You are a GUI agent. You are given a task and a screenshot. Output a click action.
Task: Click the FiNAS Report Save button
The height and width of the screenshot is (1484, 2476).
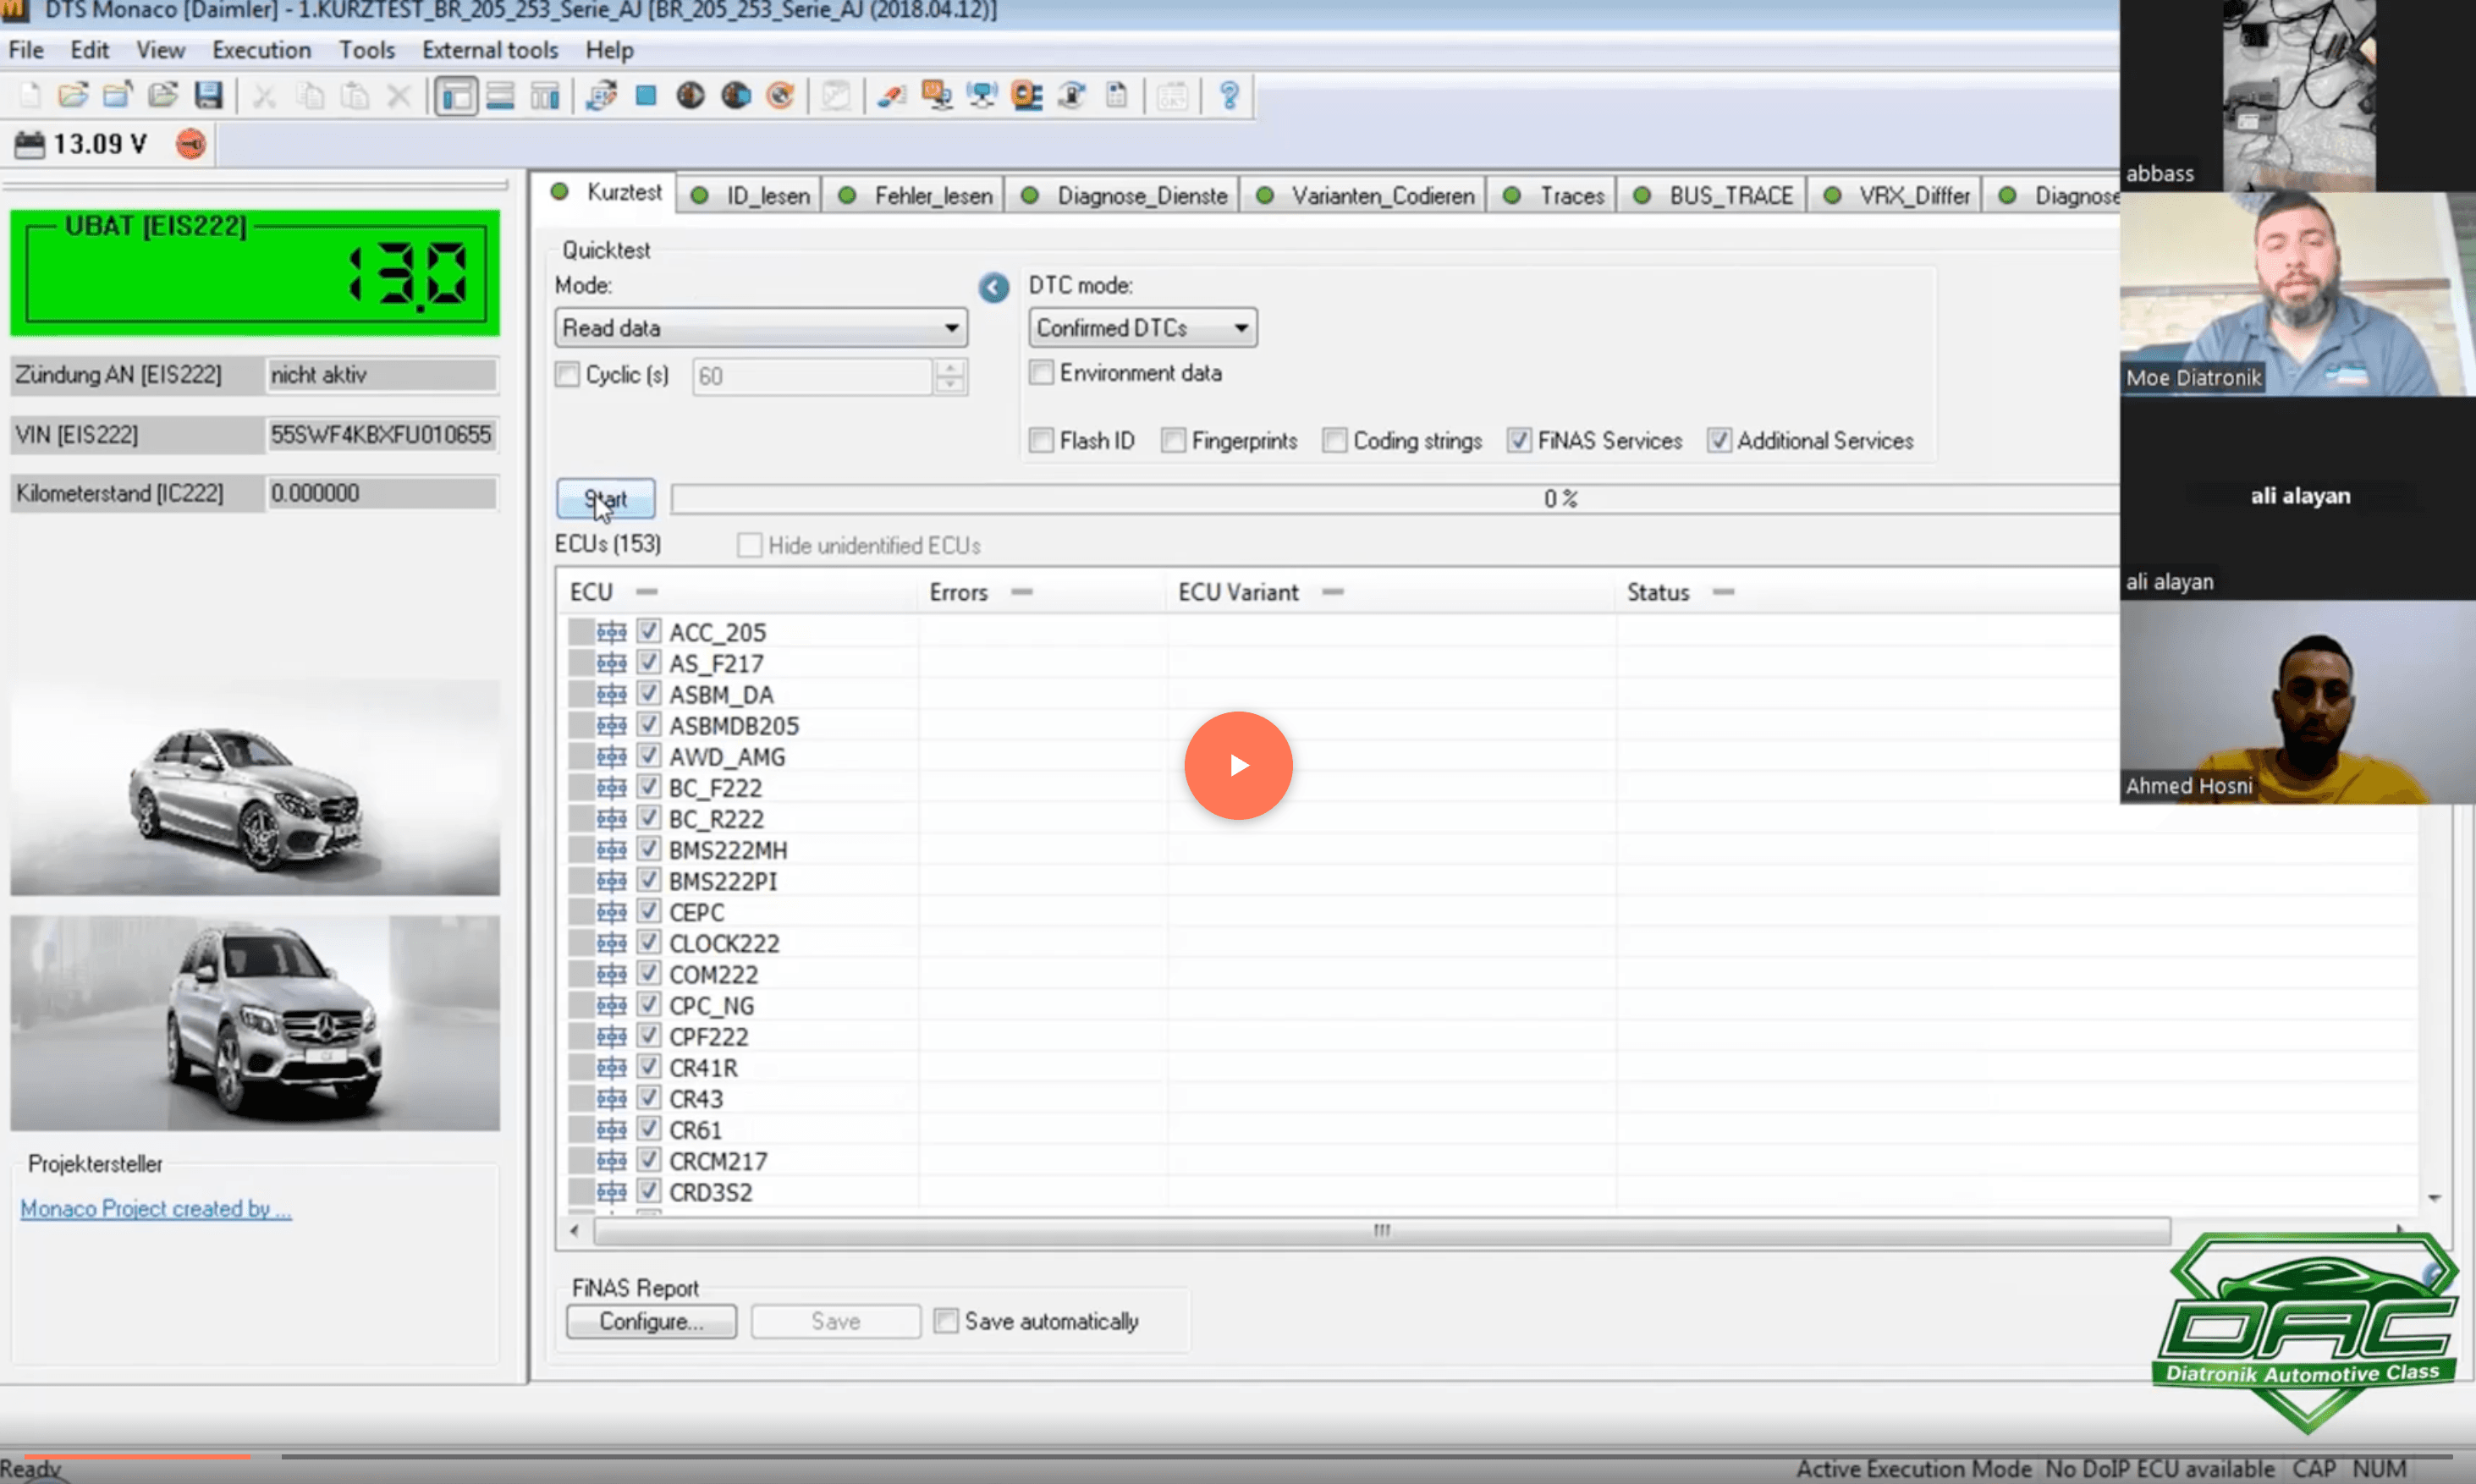(x=836, y=1321)
